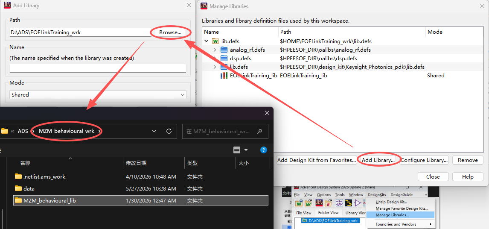Open the File menu in ADS main window
Viewport: 489px width, 229px height.
(x=297, y=195)
